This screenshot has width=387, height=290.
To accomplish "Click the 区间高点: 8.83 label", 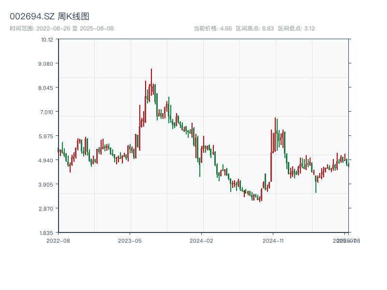I will 255,29.
